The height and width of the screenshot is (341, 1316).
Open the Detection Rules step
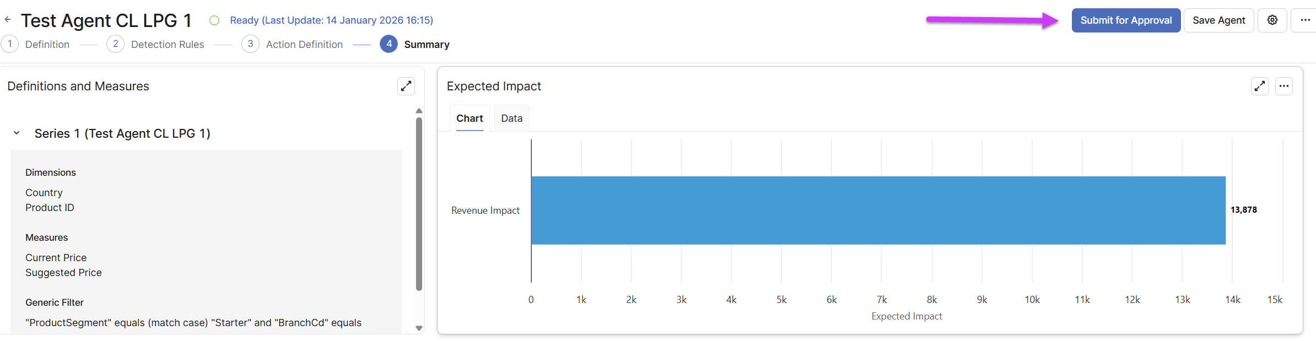point(167,45)
